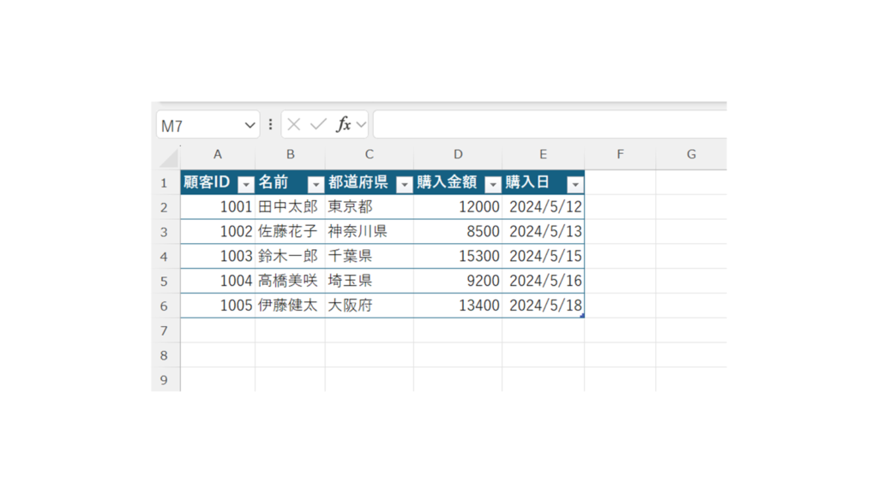
Task: Open the 名前 column filter dropdown
Action: pos(316,184)
